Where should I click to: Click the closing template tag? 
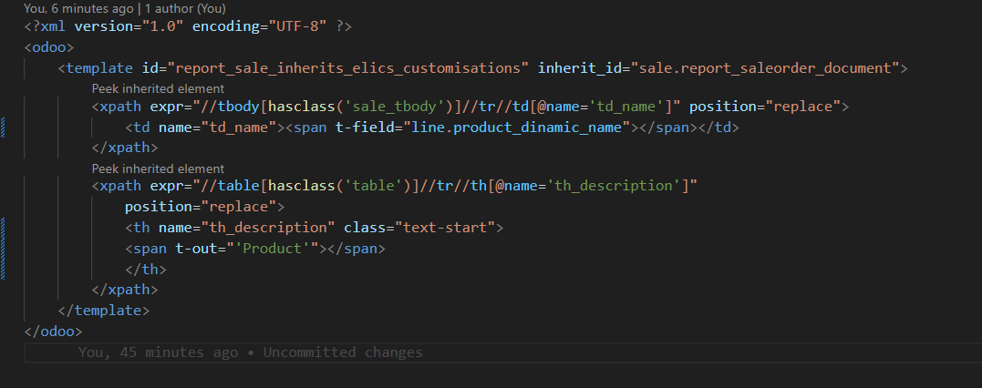point(104,311)
